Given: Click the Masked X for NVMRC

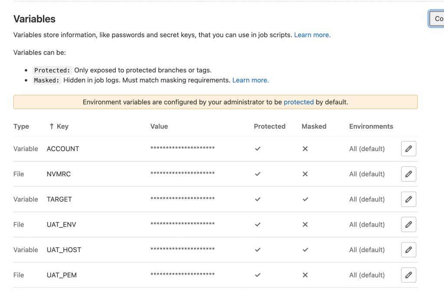Looking at the screenshot, I should point(305,174).
